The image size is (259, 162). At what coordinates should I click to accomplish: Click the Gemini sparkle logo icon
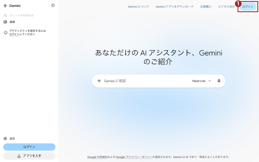click(5, 6)
